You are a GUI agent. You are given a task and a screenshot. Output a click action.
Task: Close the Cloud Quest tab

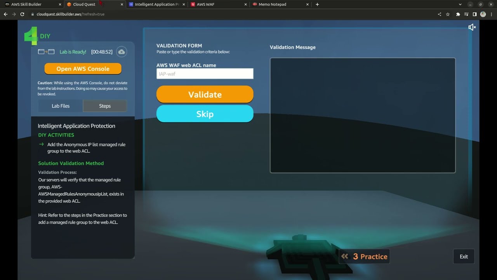point(122,4)
